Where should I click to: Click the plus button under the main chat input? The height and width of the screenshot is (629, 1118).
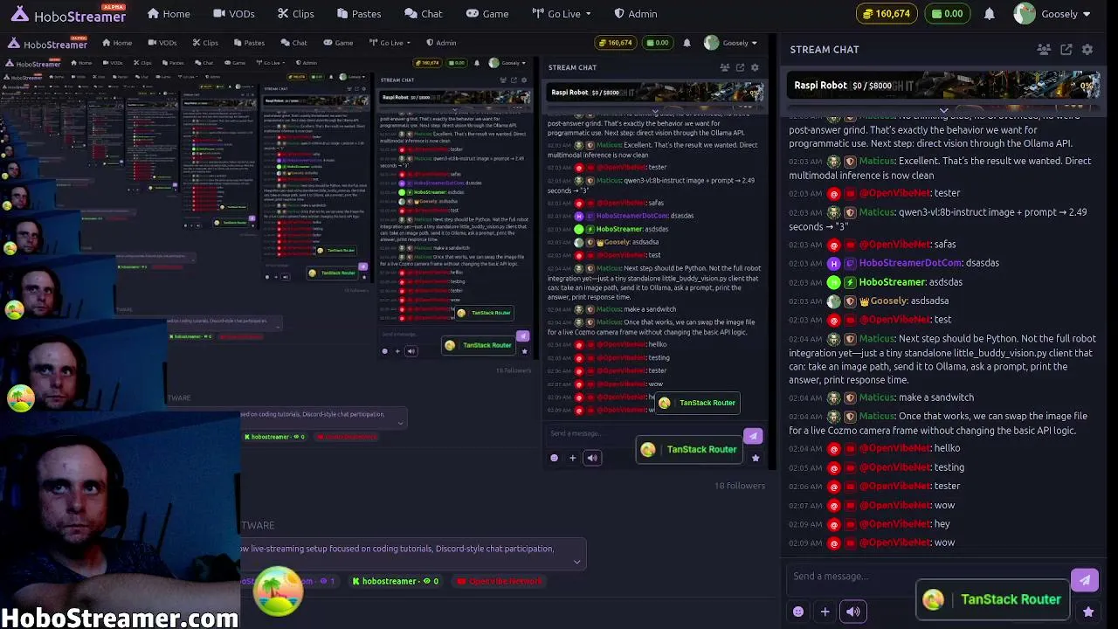(825, 612)
